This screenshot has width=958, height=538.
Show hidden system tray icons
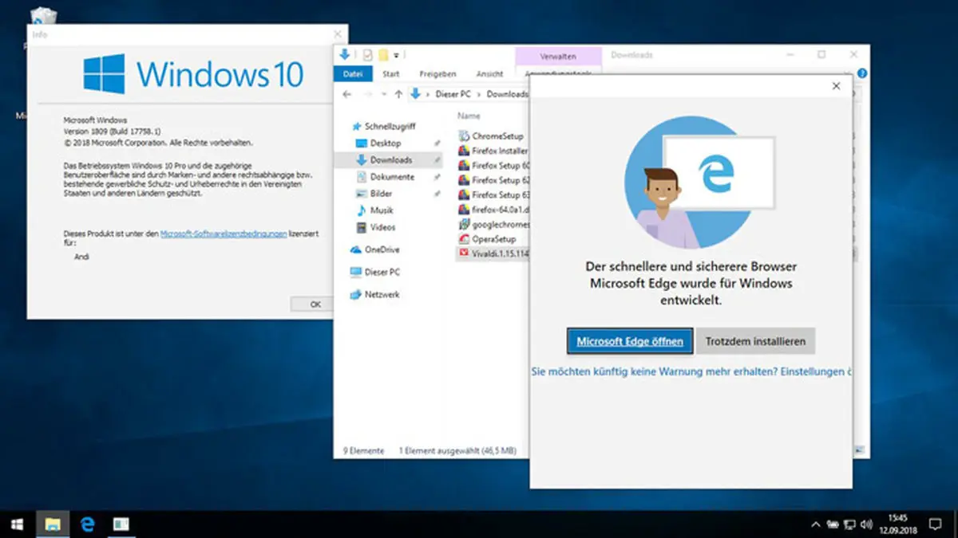point(815,524)
